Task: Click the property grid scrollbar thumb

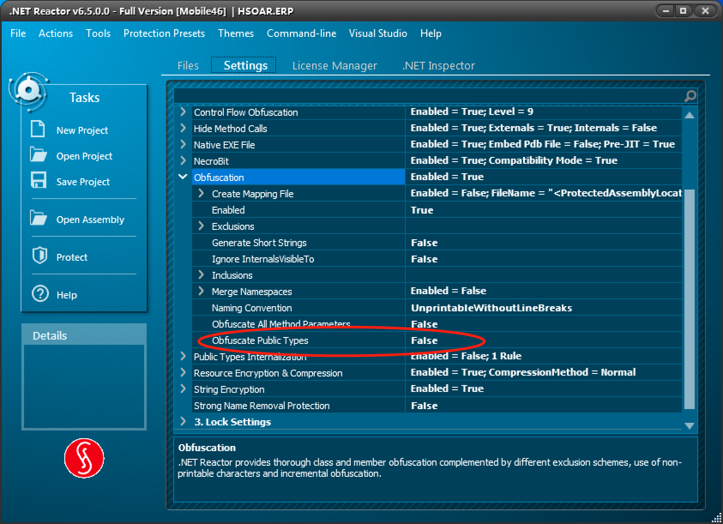Action: point(690,299)
